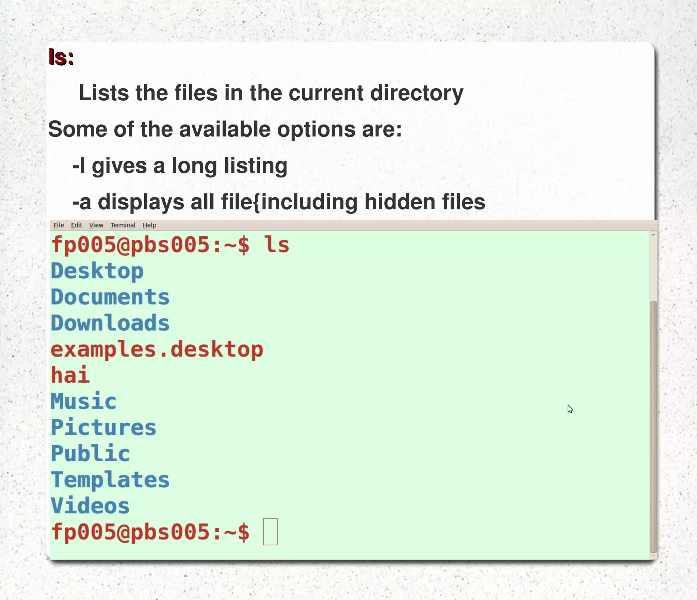
Task: Click the terminal scrollbar down arrow
Action: point(653,556)
